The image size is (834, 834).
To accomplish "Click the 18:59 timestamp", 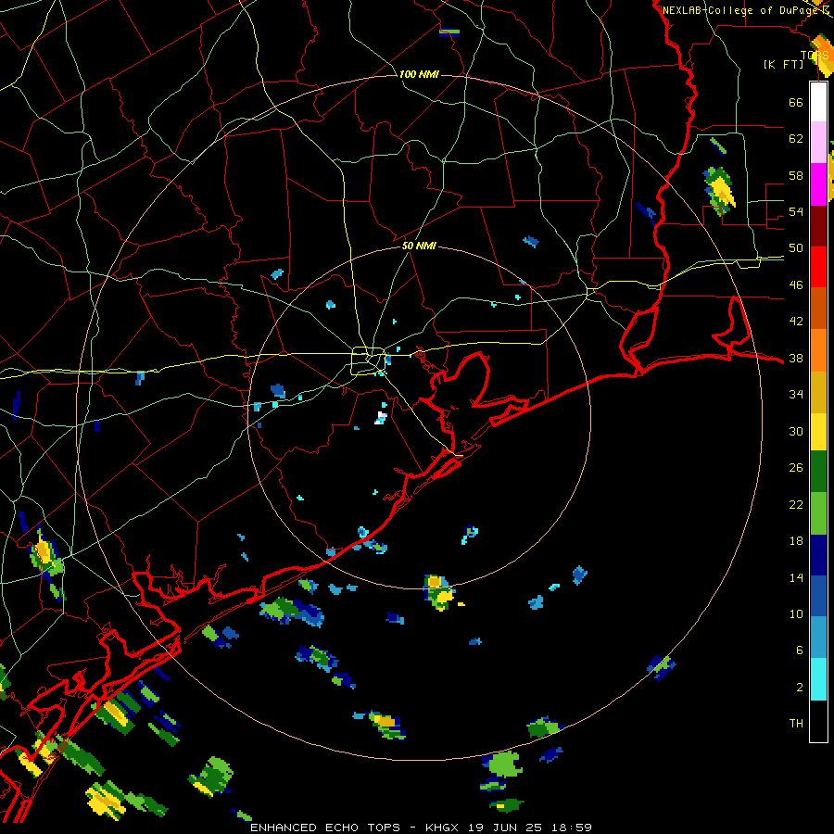I will (572, 828).
